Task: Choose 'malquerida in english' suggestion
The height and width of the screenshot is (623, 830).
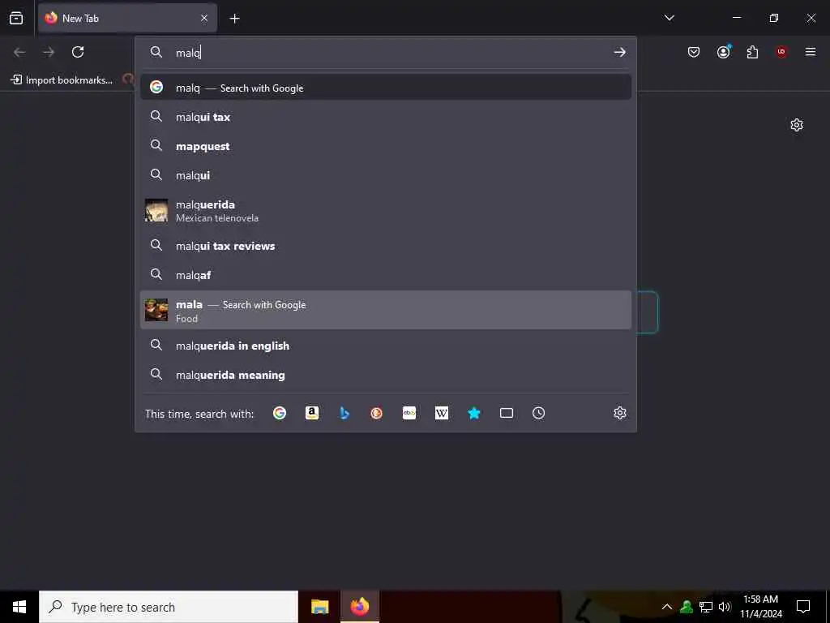Action: (x=385, y=346)
